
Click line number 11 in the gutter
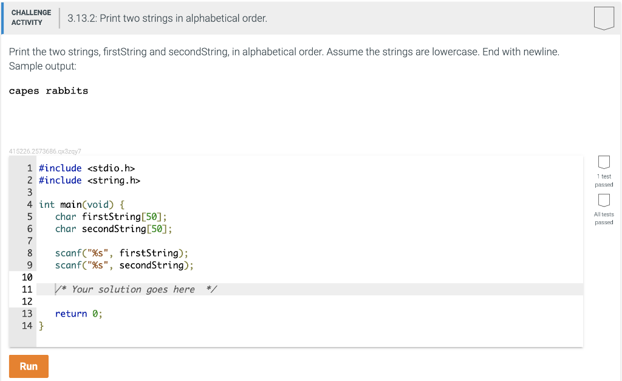27,289
